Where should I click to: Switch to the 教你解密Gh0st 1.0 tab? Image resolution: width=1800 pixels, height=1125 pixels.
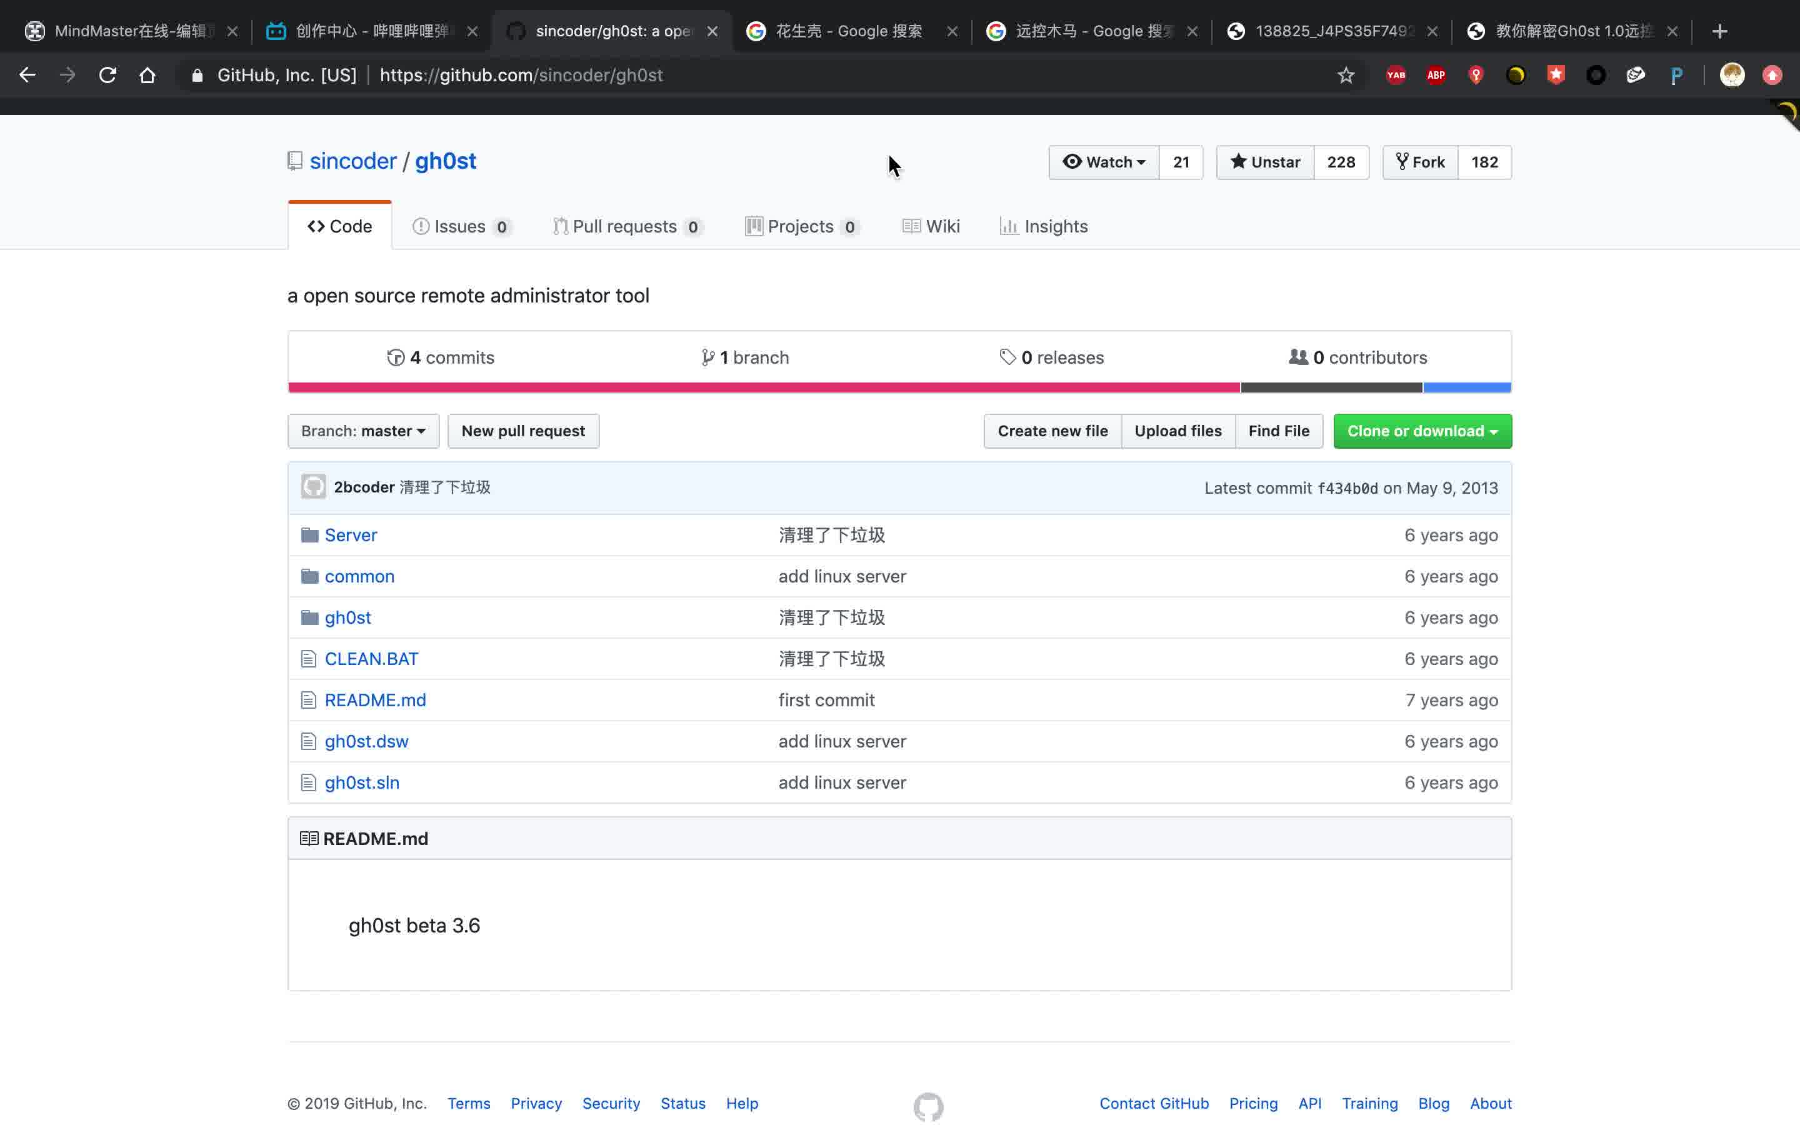(1571, 31)
